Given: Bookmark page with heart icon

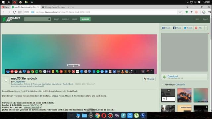Looking at the screenshot, I should pyautogui.click(x=180, y=12).
